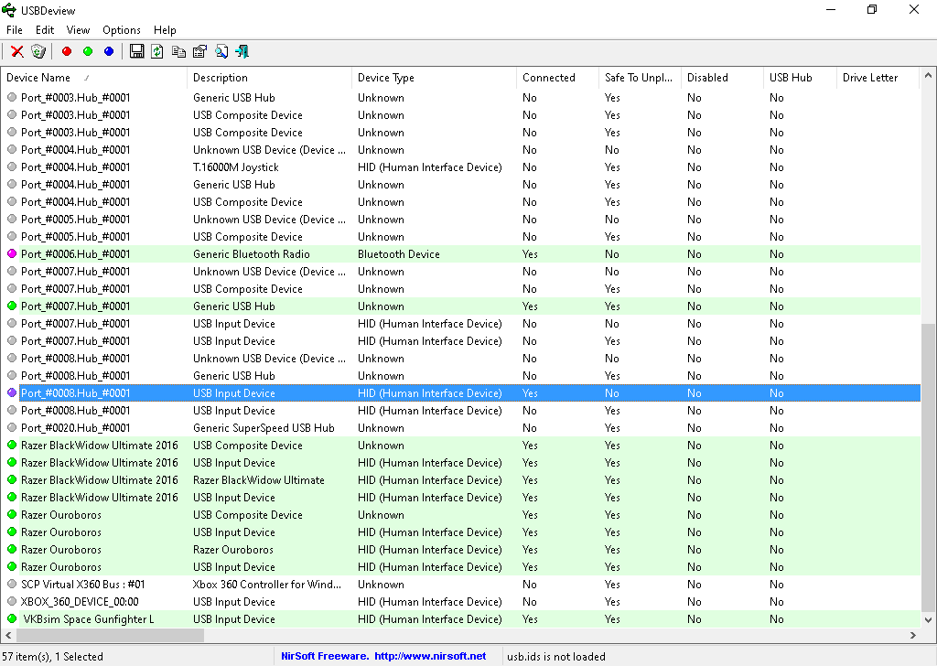Open the Help menu
937x666 pixels.
165,30
